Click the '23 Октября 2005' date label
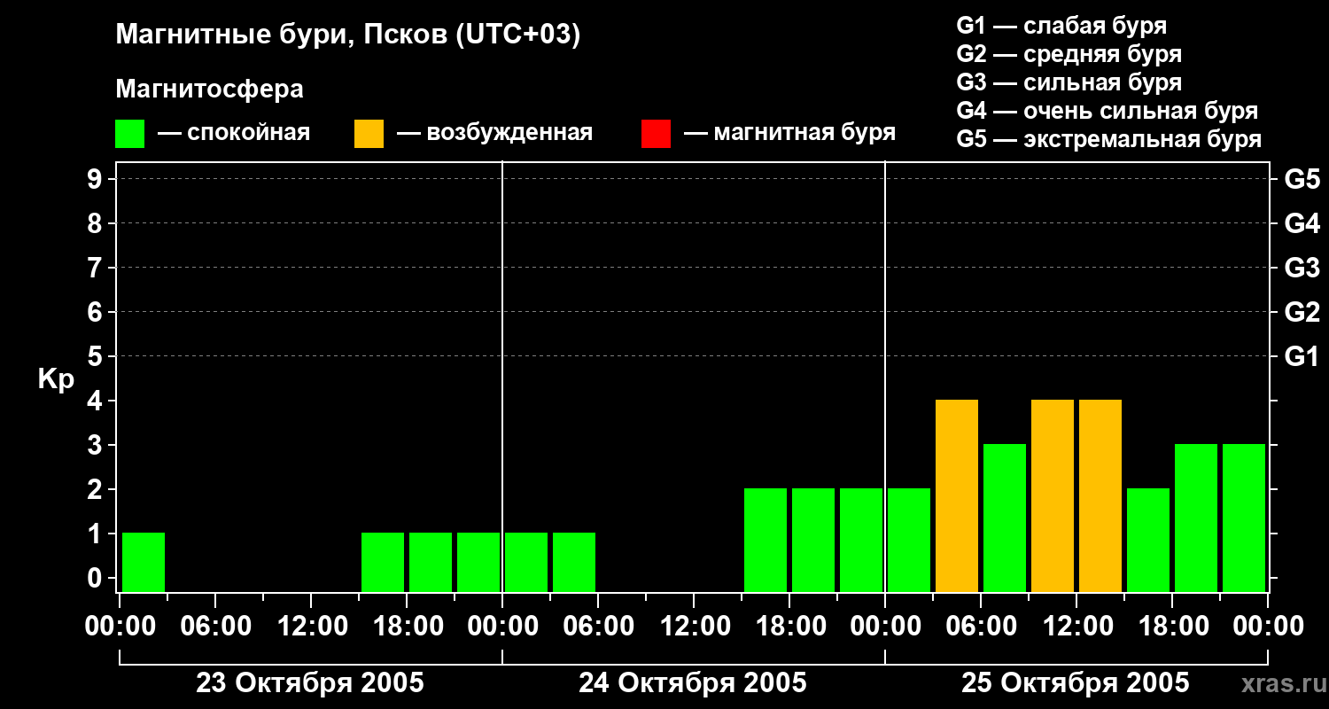Image resolution: width=1329 pixels, height=709 pixels. 310,683
